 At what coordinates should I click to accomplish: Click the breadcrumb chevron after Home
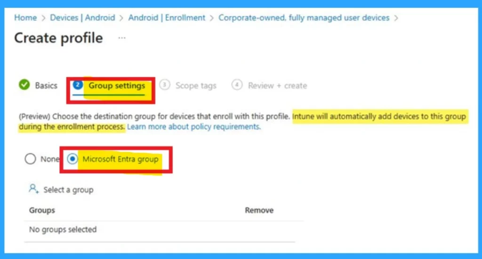pyautogui.click(x=43, y=18)
